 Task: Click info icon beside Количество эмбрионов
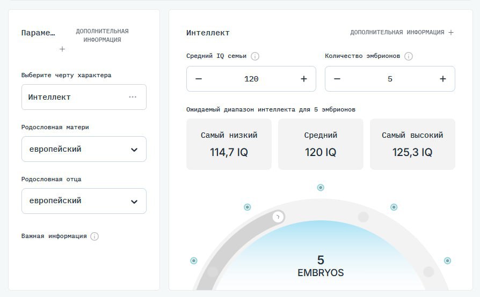pos(409,56)
